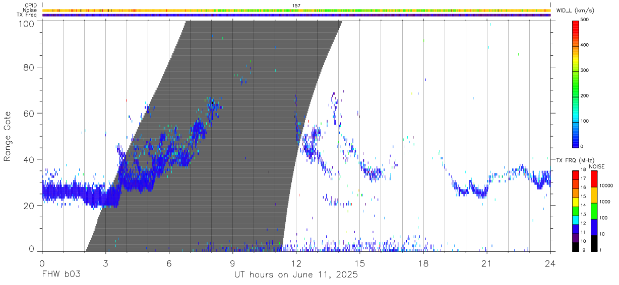
Task: Click the '24' hour tick on x-axis
Action: [x=550, y=263]
